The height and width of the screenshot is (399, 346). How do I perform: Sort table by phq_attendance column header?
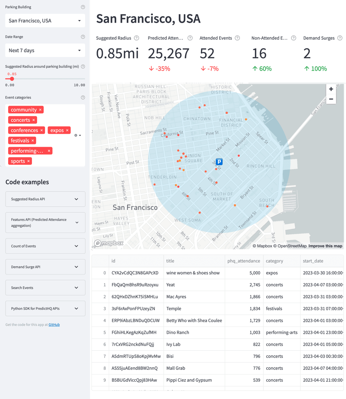tap(244, 261)
